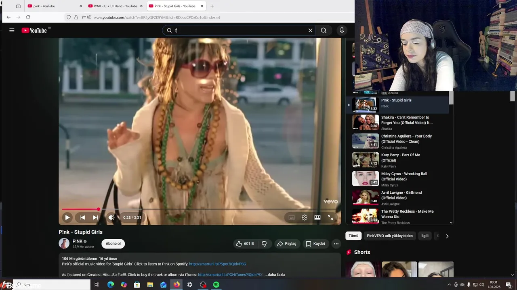Like the video showing 601 B
This screenshot has height=290, width=517.
245,244
